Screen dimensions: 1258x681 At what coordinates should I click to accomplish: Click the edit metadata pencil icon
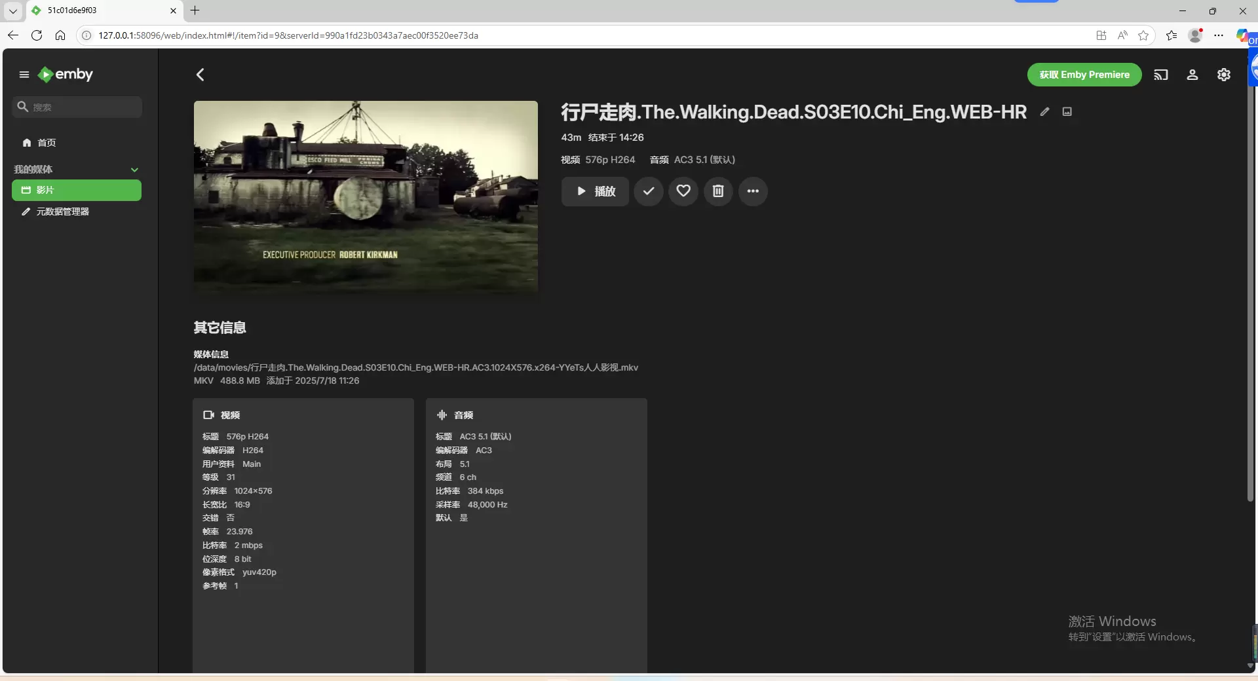1044,112
